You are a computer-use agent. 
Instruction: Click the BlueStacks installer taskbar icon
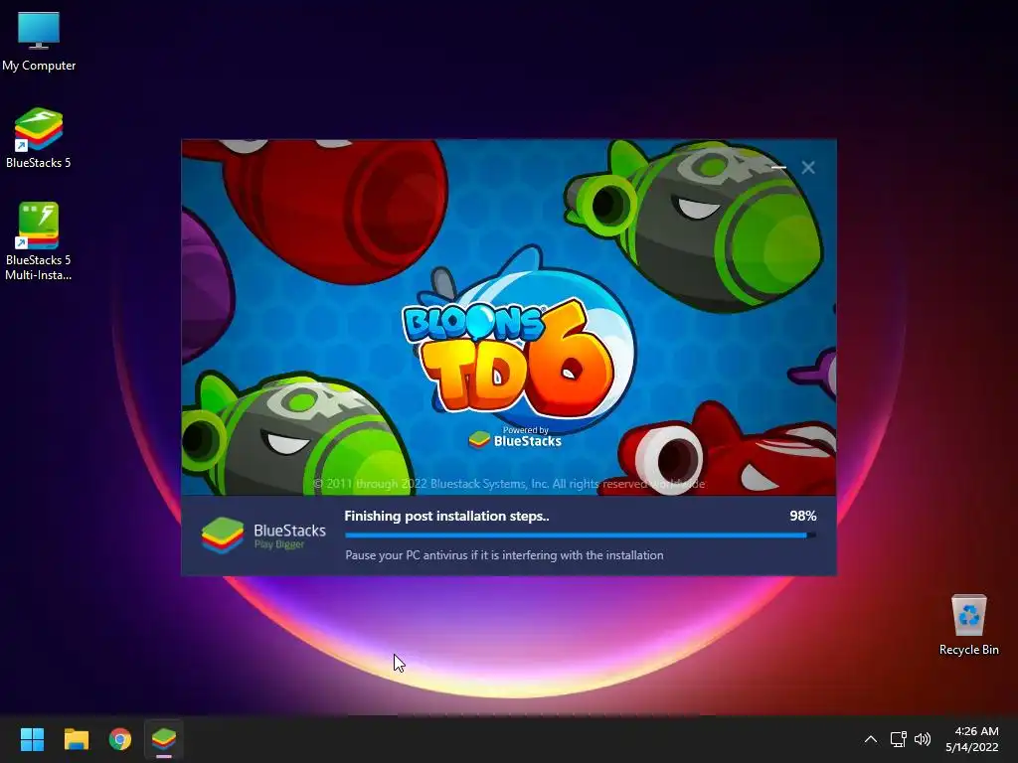click(164, 739)
